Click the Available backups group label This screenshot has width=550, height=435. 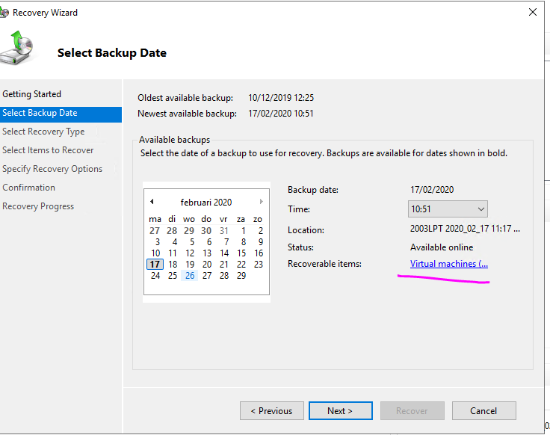tap(174, 140)
